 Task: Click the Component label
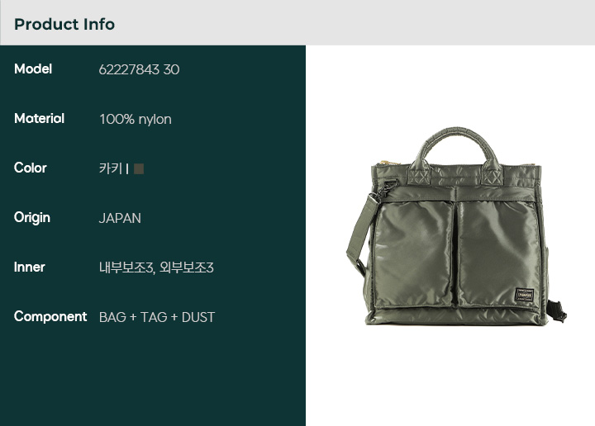(50, 316)
